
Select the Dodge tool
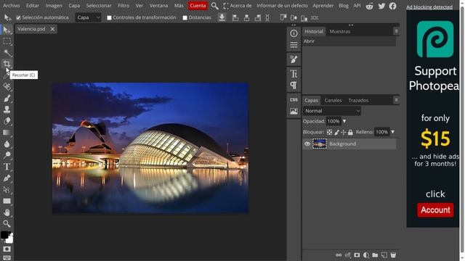[x=7, y=155]
